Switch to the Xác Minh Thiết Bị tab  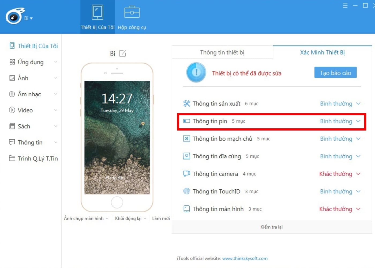click(x=322, y=52)
